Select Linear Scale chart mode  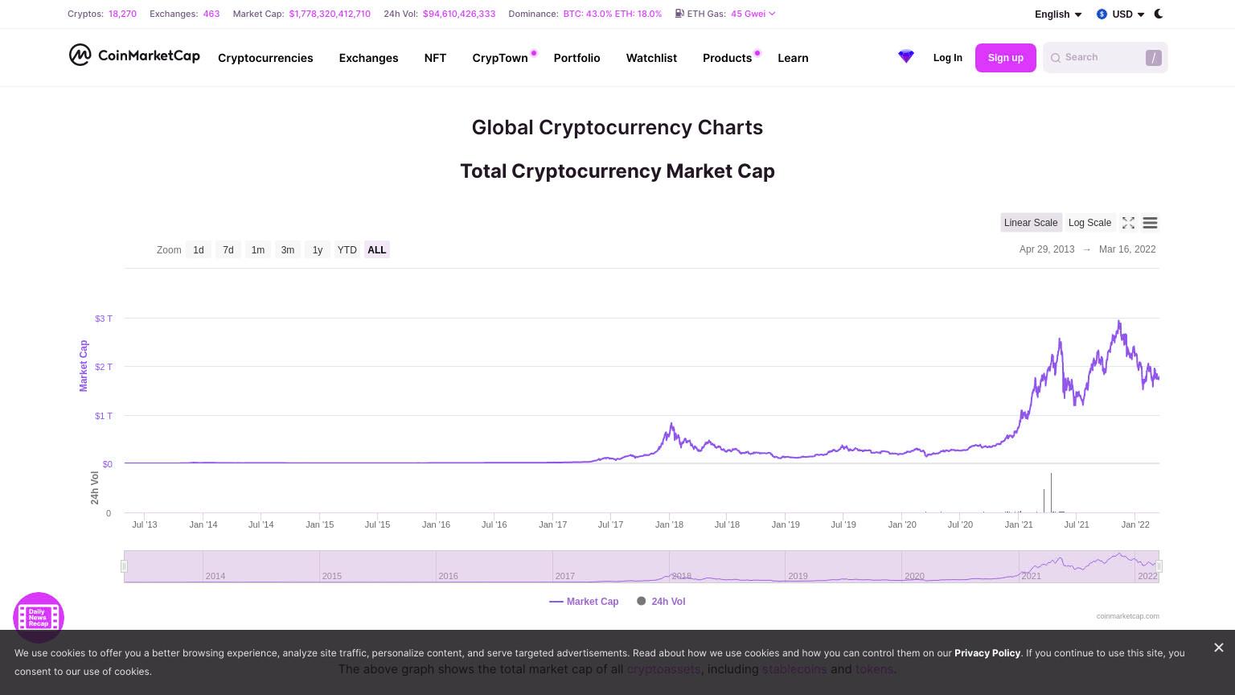[x=1031, y=223]
